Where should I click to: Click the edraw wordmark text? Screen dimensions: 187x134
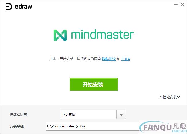[24, 7]
